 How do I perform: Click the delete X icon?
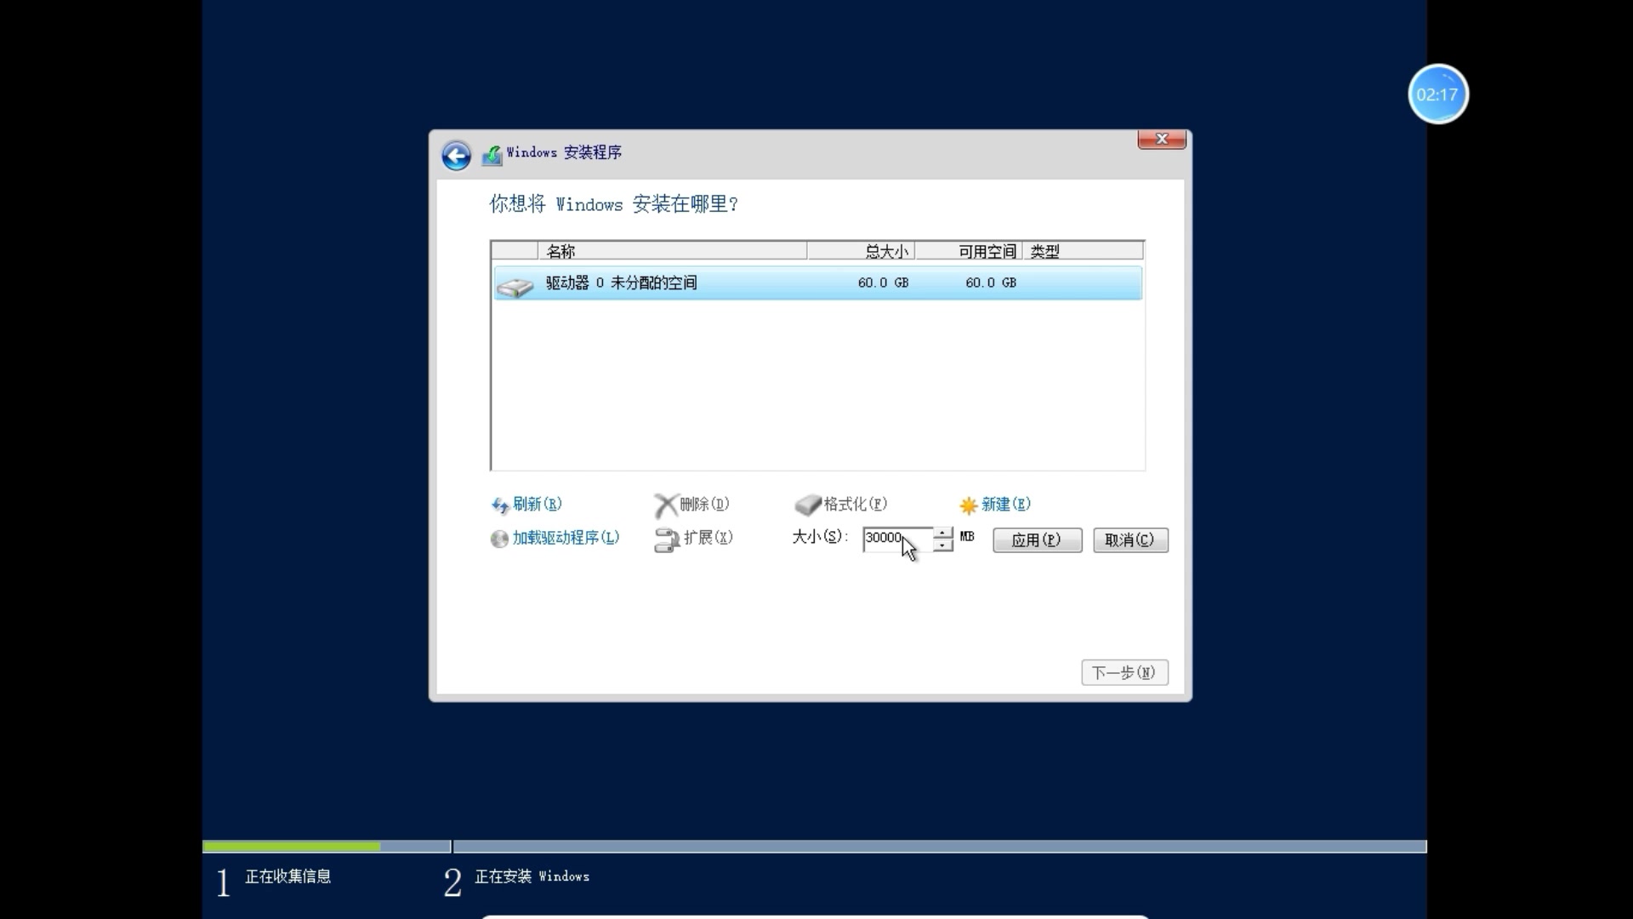click(665, 505)
